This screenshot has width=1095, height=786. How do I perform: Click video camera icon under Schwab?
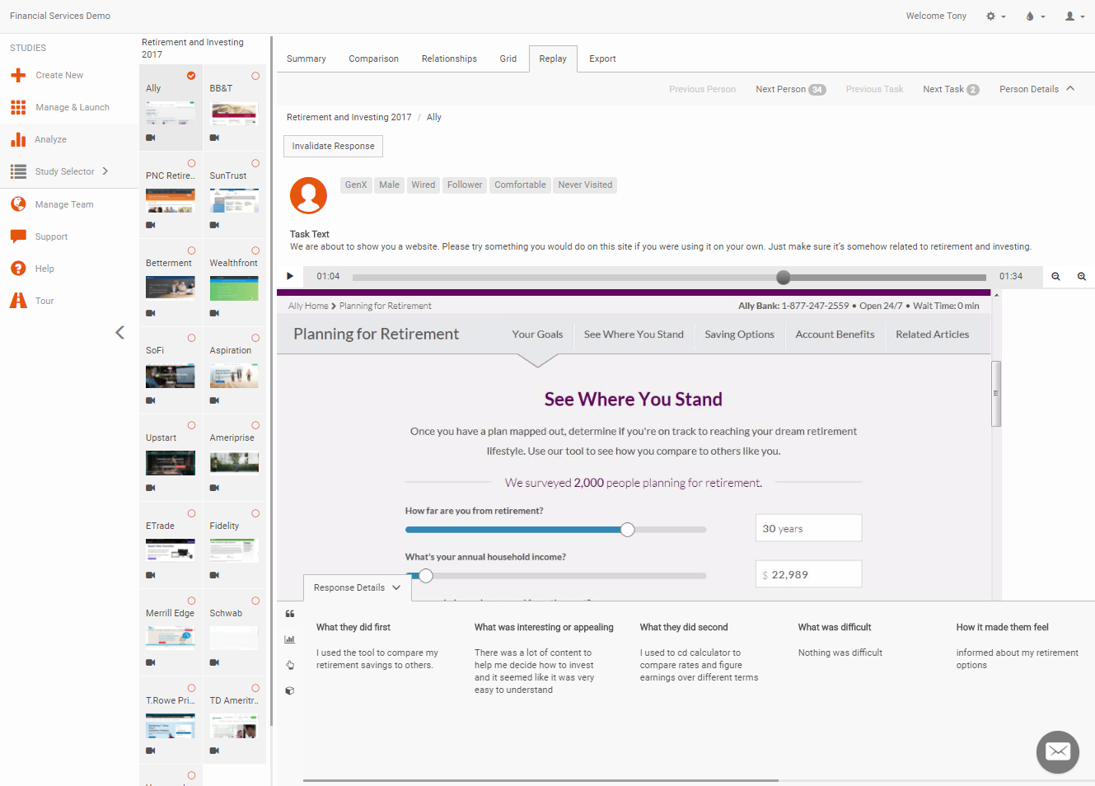pyautogui.click(x=214, y=662)
